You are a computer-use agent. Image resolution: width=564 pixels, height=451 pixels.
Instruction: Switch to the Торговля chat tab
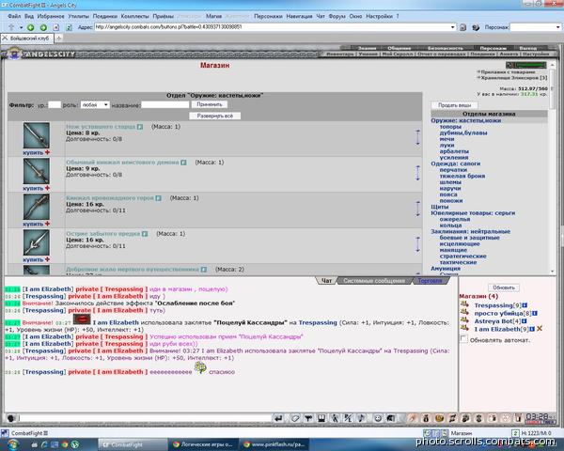430,281
